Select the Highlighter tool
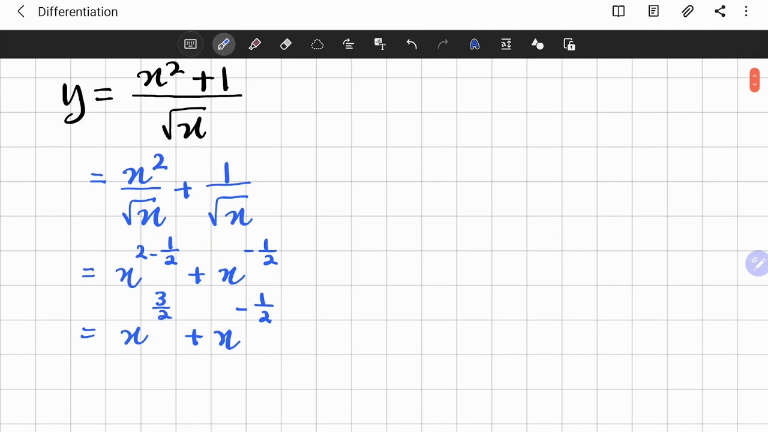This screenshot has height=432, width=768. (254, 44)
